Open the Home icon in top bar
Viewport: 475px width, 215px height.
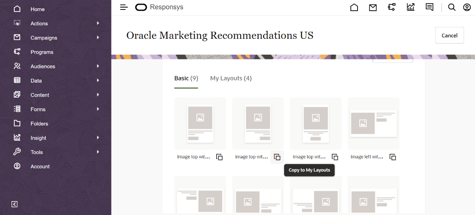pos(354,7)
